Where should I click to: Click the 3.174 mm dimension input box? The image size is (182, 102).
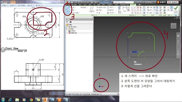click(x=135, y=52)
